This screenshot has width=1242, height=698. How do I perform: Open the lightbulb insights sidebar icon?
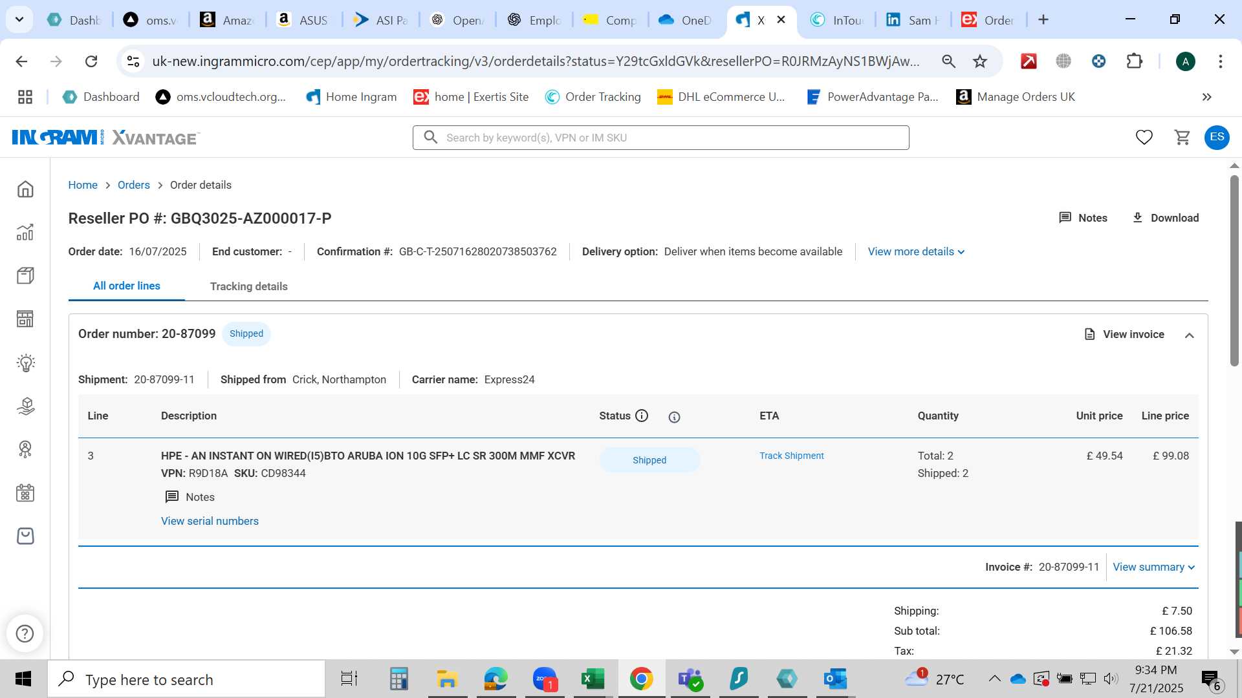pos(25,363)
